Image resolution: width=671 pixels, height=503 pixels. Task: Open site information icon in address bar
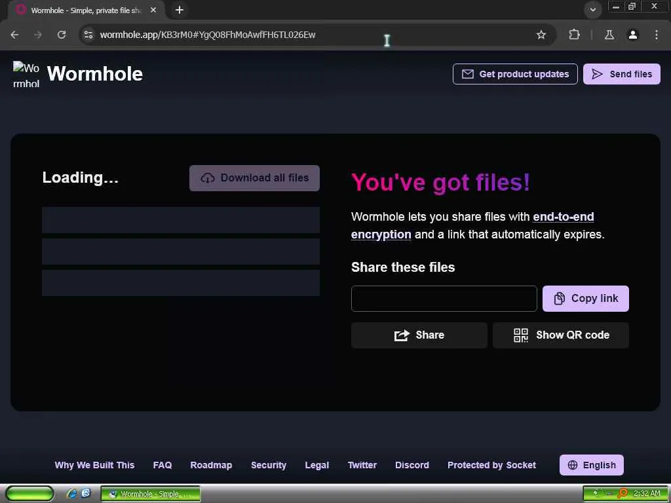pyautogui.click(x=88, y=35)
